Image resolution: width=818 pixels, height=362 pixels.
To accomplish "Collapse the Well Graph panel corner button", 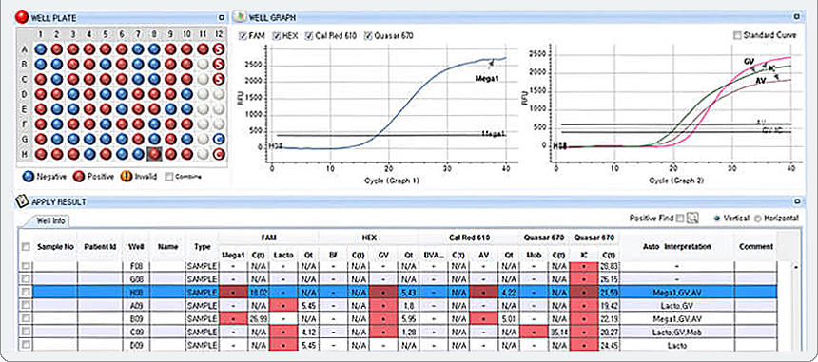I will pos(797,17).
